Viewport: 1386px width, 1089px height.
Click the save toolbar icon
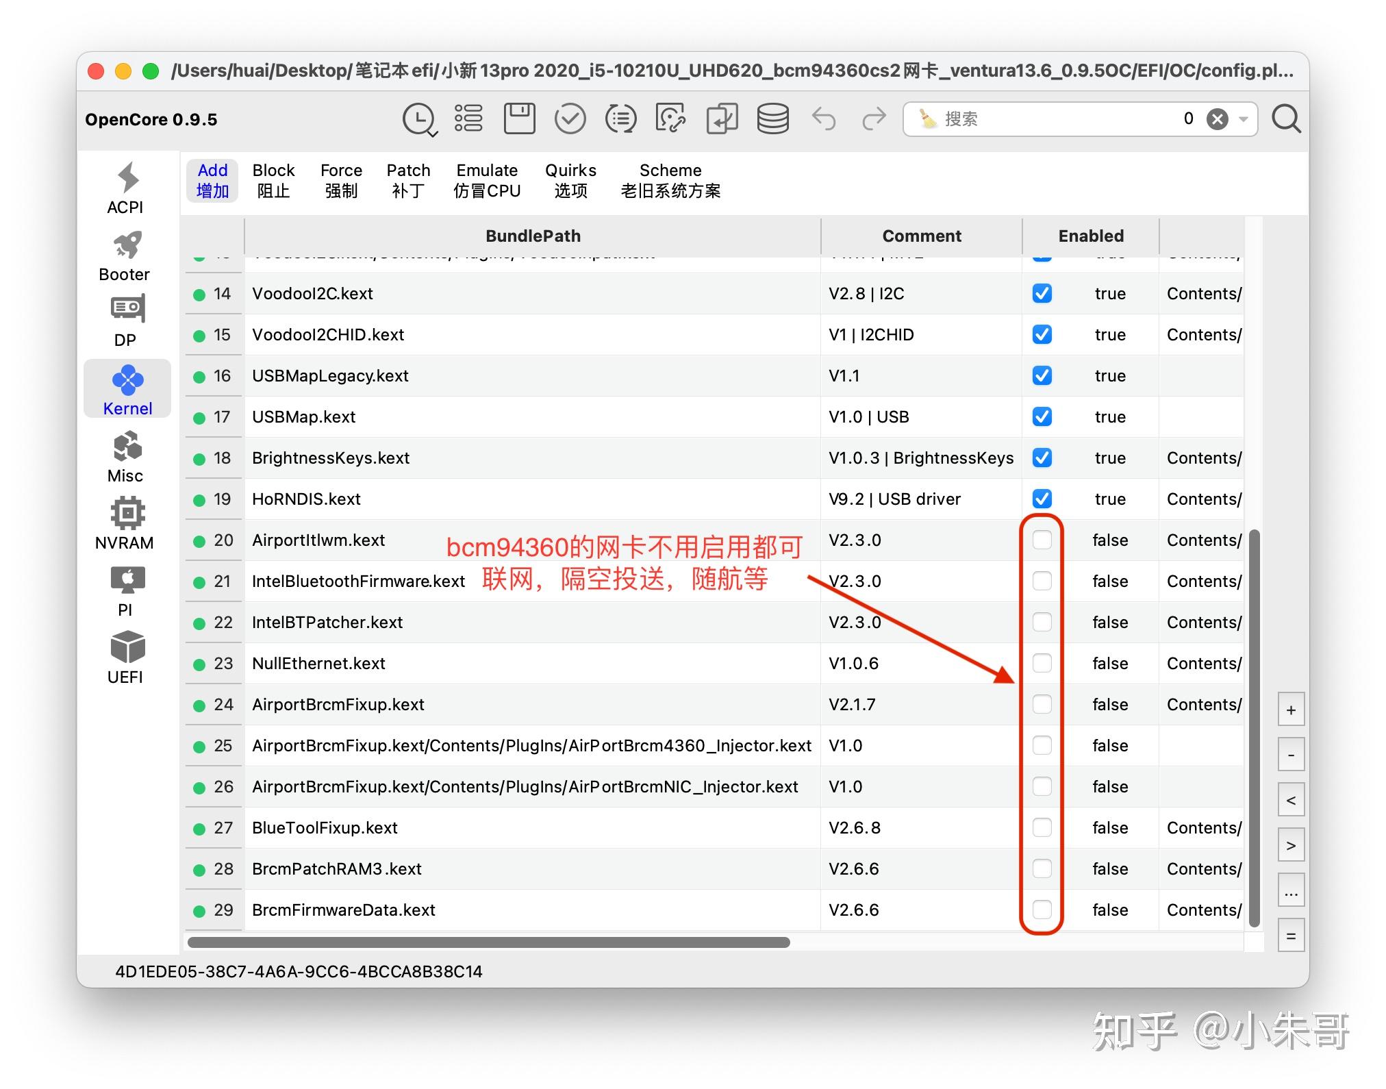tap(518, 118)
